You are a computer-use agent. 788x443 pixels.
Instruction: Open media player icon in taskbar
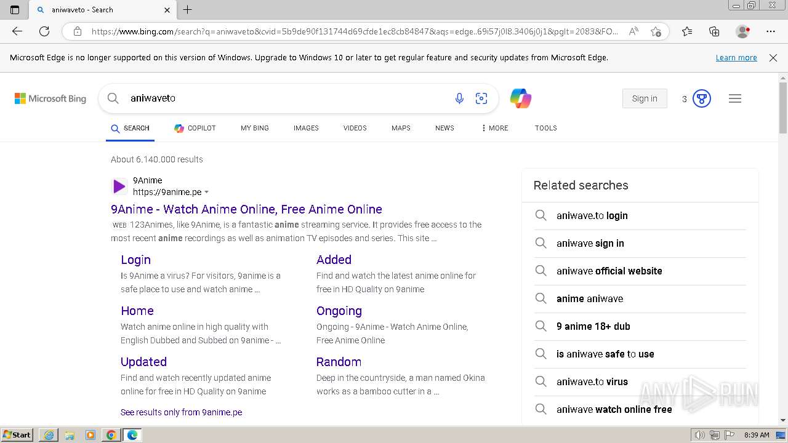90,435
